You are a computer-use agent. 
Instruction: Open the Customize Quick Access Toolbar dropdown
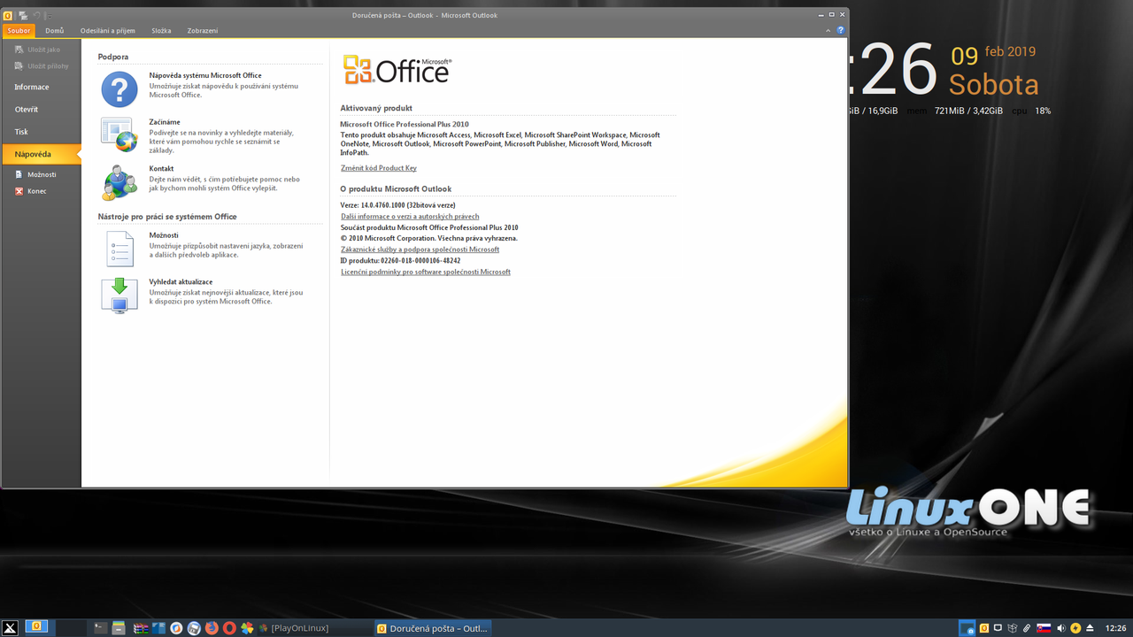pyautogui.click(x=50, y=17)
